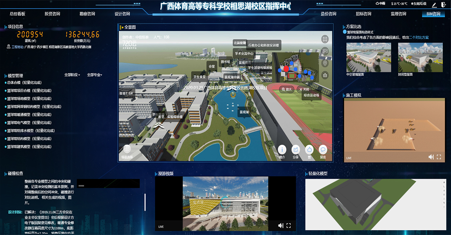Screen dimensions: 451x235
Task: Click the 场景选择 scene selection icon
Action: 127,150
